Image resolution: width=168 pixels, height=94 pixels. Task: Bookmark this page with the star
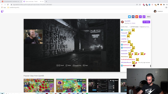tap(140, 5)
